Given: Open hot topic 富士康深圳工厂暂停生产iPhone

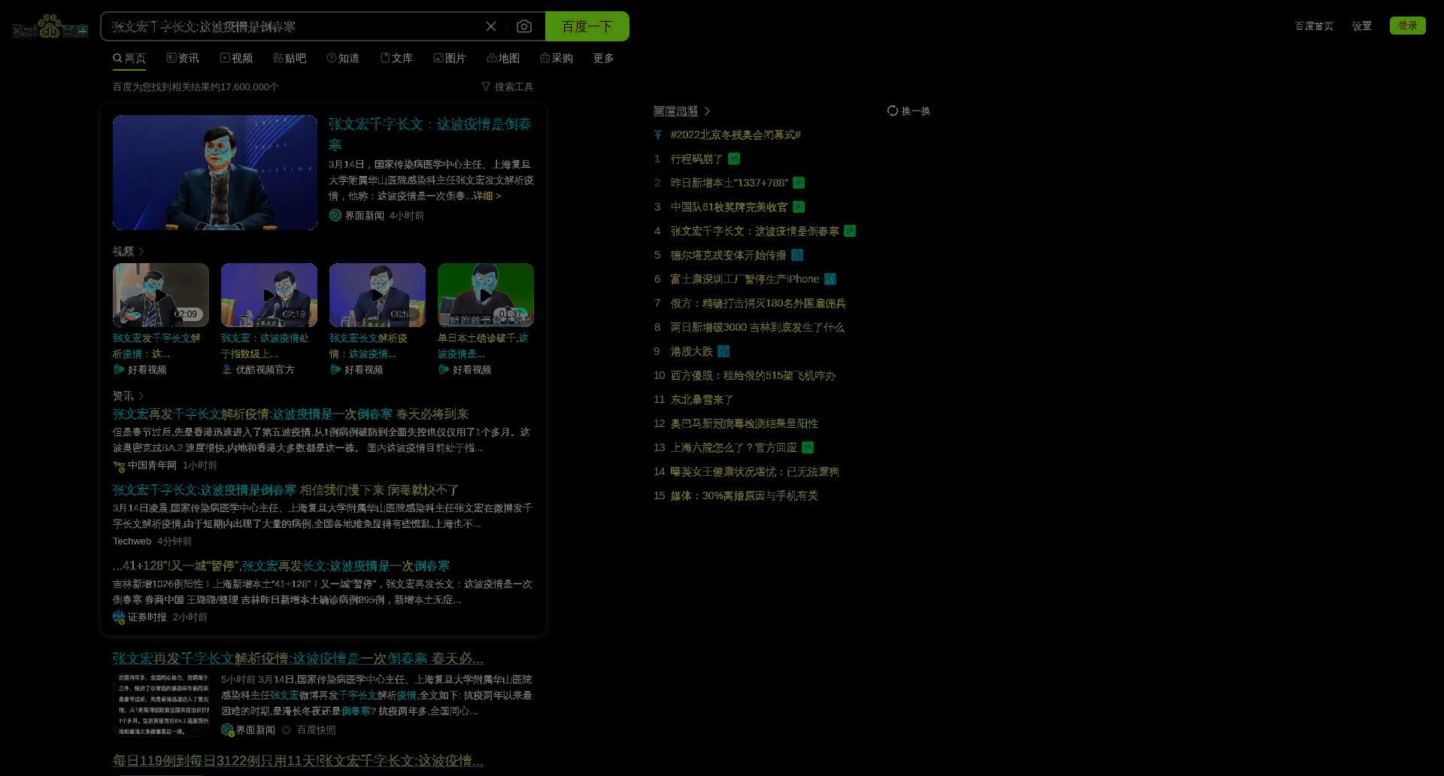Looking at the screenshot, I should [745, 279].
